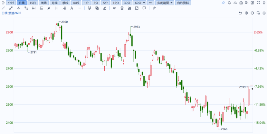267x134 pixels.
Task: Click the pencil style edit icon in drawing toolbar
Action: [105, 8]
